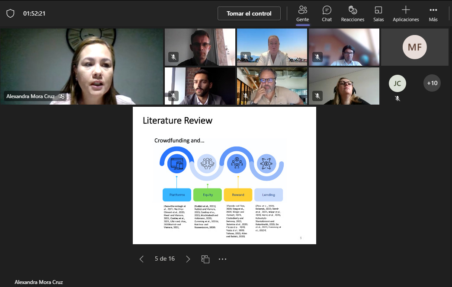Click the muted mic icon on bearded man tile
Screen dimensions: 452x287
click(x=173, y=96)
